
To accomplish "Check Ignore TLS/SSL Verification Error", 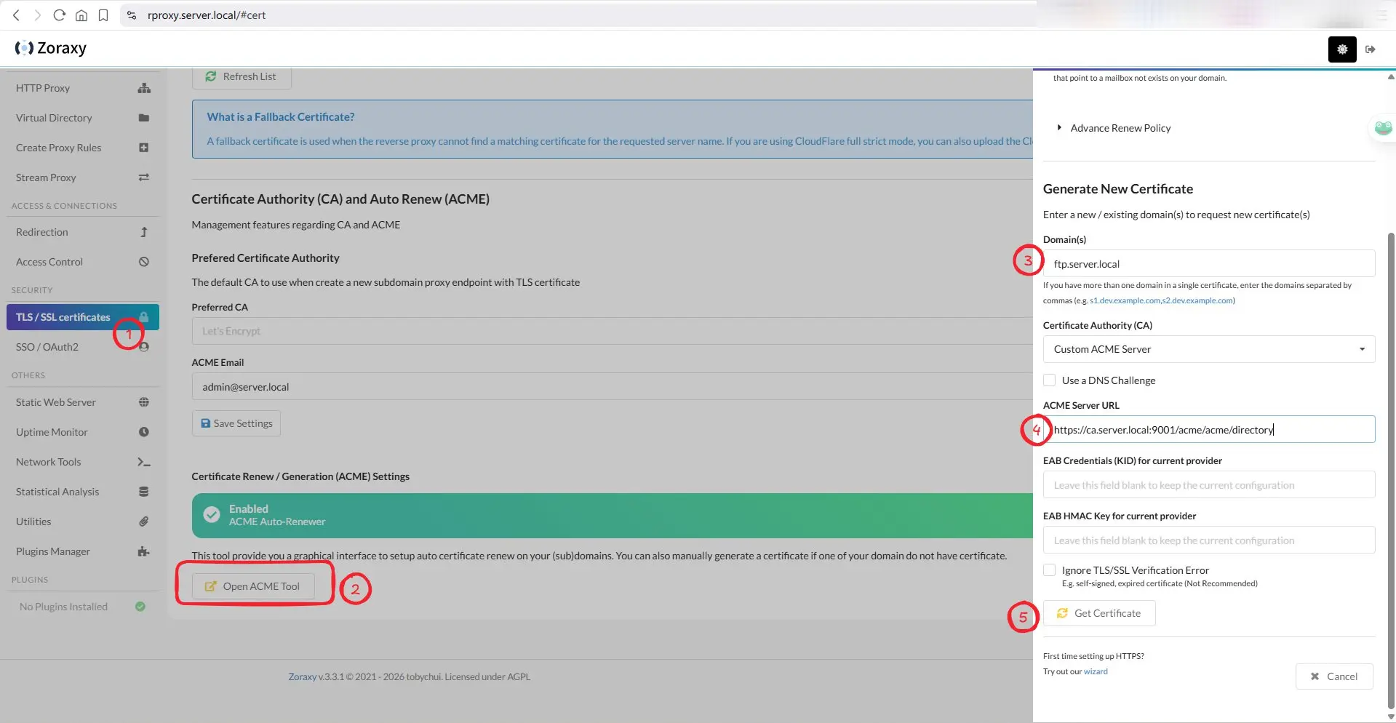I will 1049,570.
